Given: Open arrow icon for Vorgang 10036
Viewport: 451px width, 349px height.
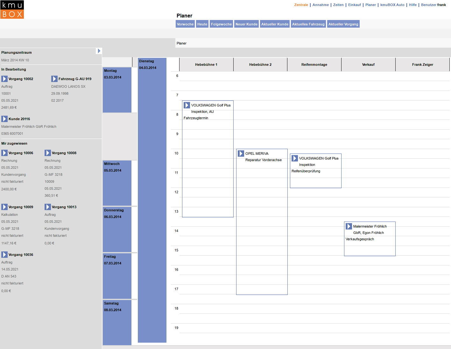Looking at the screenshot, I should tap(4, 255).
